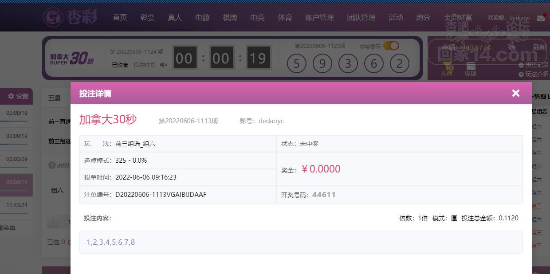The image size is (550, 274).
Task: Toggle 已收藏 favorite status
Action: [120, 65]
